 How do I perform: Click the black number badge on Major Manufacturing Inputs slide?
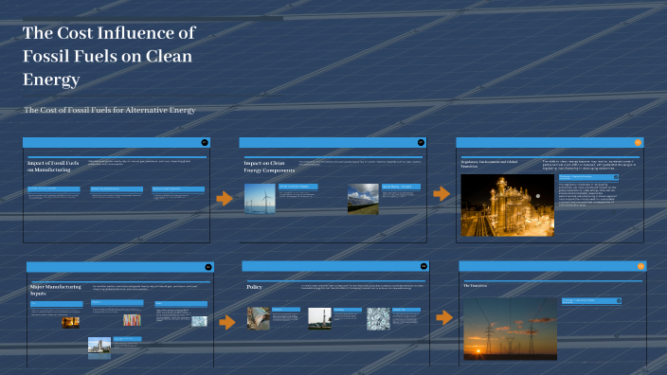pyautogui.click(x=208, y=267)
